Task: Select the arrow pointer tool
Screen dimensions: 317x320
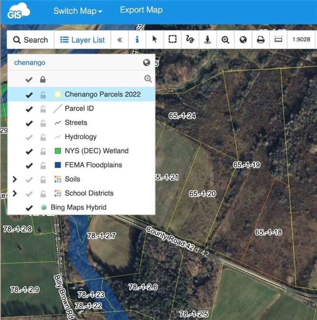Action: [155, 40]
